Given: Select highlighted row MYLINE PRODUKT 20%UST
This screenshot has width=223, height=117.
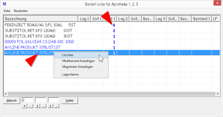Looking at the screenshot, I should [x=112, y=53].
